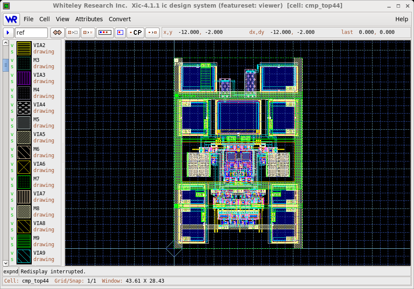Click the 'last 0.000, 0.000' readout

[368, 32]
